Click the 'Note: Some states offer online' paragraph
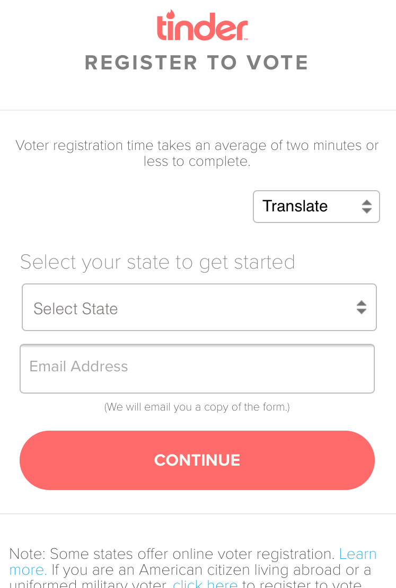The height and width of the screenshot is (588, 396). point(193,567)
